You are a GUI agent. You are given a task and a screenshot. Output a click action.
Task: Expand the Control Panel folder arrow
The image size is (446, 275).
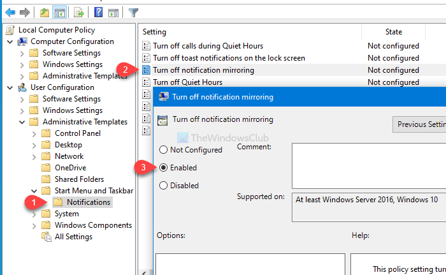pyautogui.click(x=33, y=133)
